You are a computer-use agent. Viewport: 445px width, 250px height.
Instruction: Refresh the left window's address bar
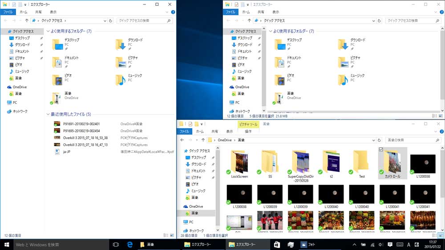tap(111, 21)
